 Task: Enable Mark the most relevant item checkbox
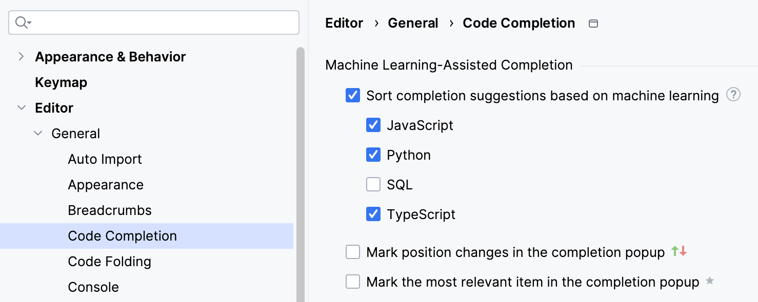click(353, 282)
